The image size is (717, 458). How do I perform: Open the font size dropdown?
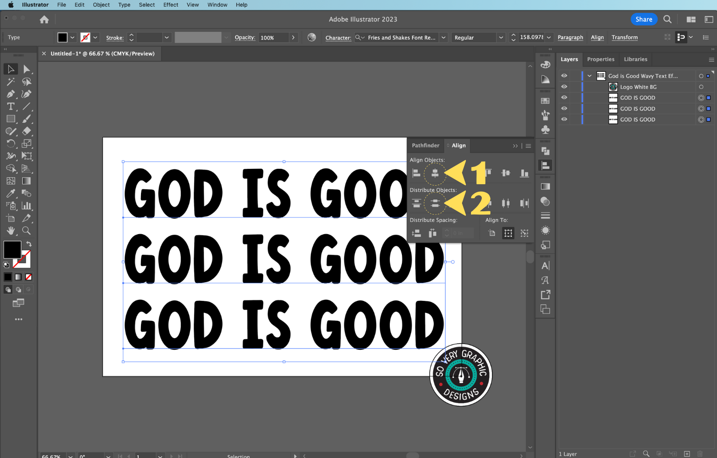click(549, 37)
